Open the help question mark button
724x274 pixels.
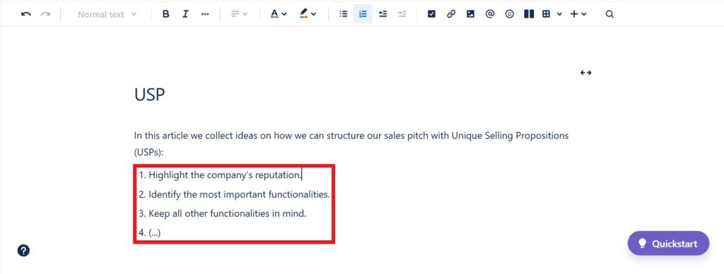[x=23, y=251]
